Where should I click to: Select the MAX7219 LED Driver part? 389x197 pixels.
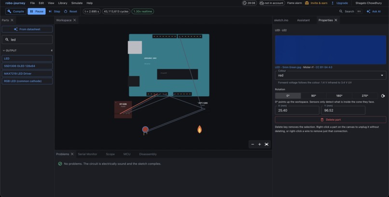pos(27,74)
